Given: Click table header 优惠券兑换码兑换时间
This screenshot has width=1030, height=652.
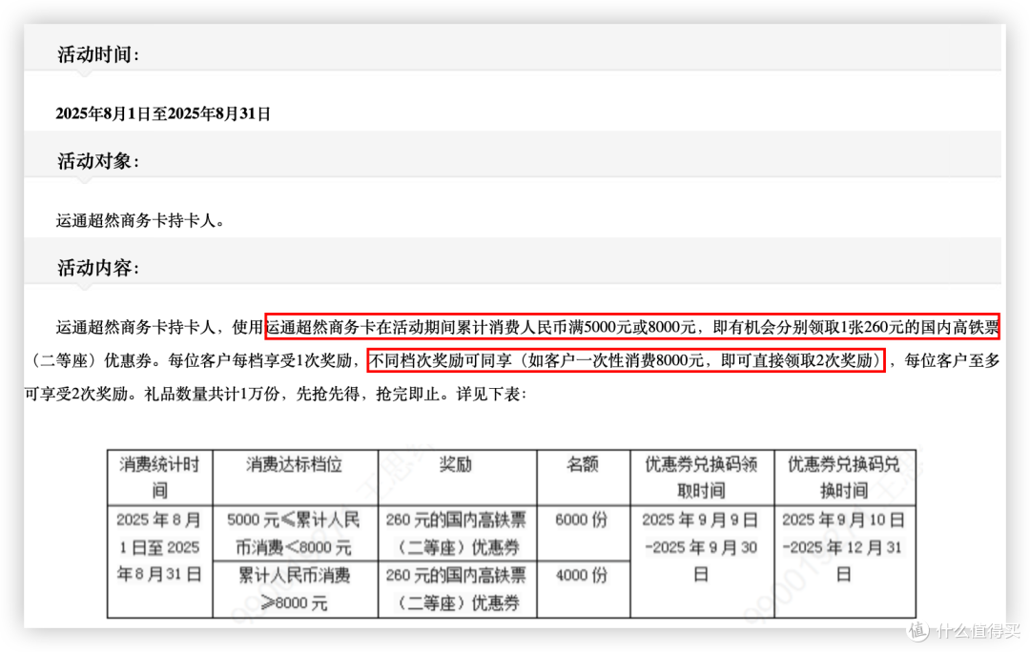Looking at the screenshot, I should [x=844, y=478].
